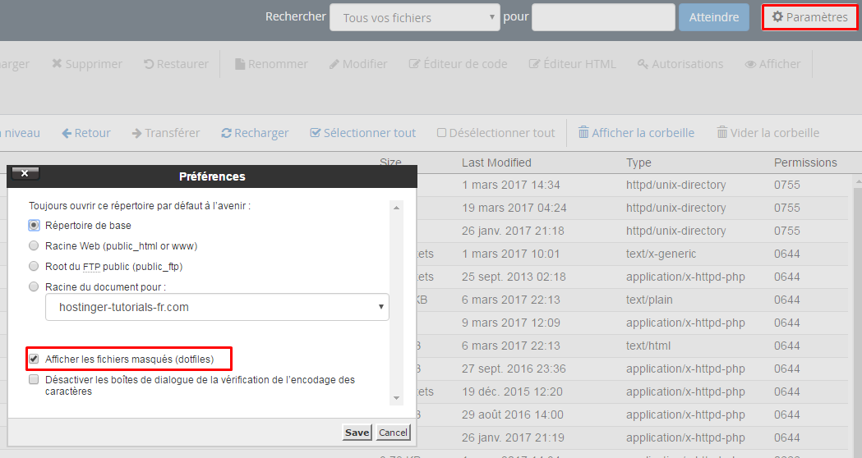The width and height of the screenshot is (862, 458).
Task: Click the date 26 janv. 2017 21:18
Action: tap(513, 231)
